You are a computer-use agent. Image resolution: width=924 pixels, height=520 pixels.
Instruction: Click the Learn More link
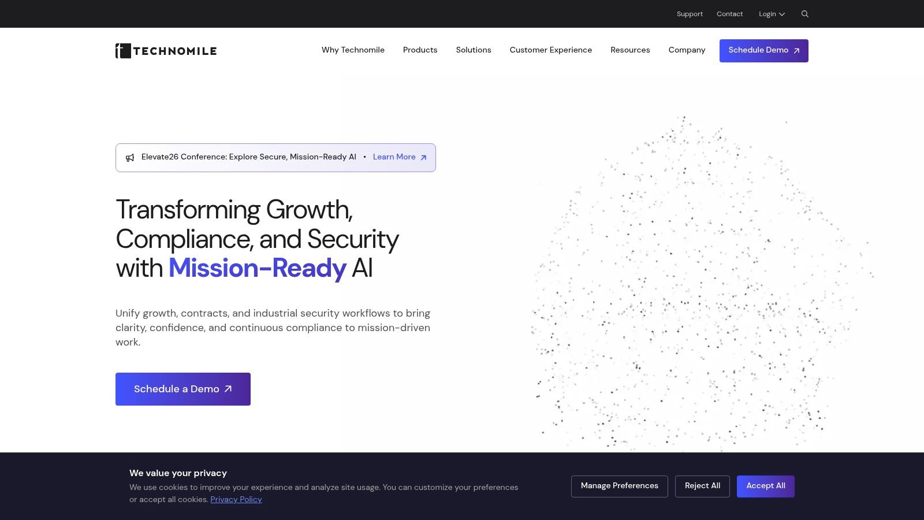click(394, 157)
